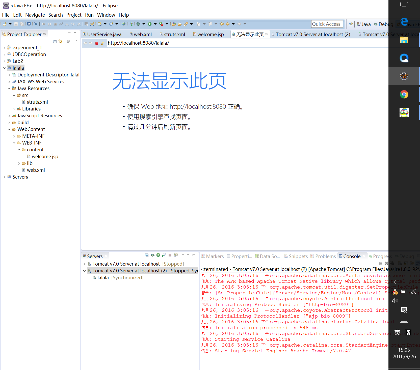Open the Project menu
The width and height of the screenshot is (420, 370).
[74, 15]
